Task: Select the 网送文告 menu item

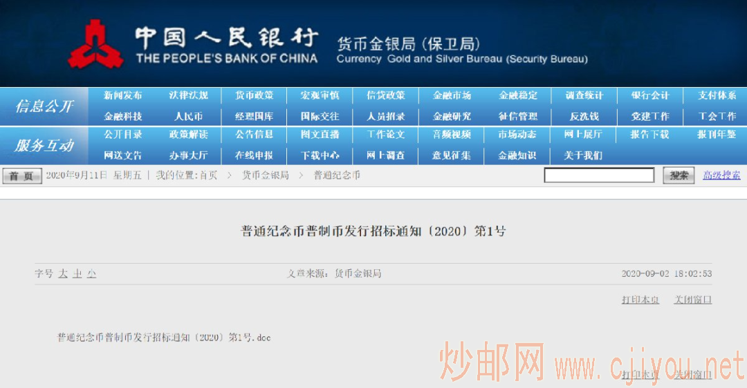Action: [123, 155]
